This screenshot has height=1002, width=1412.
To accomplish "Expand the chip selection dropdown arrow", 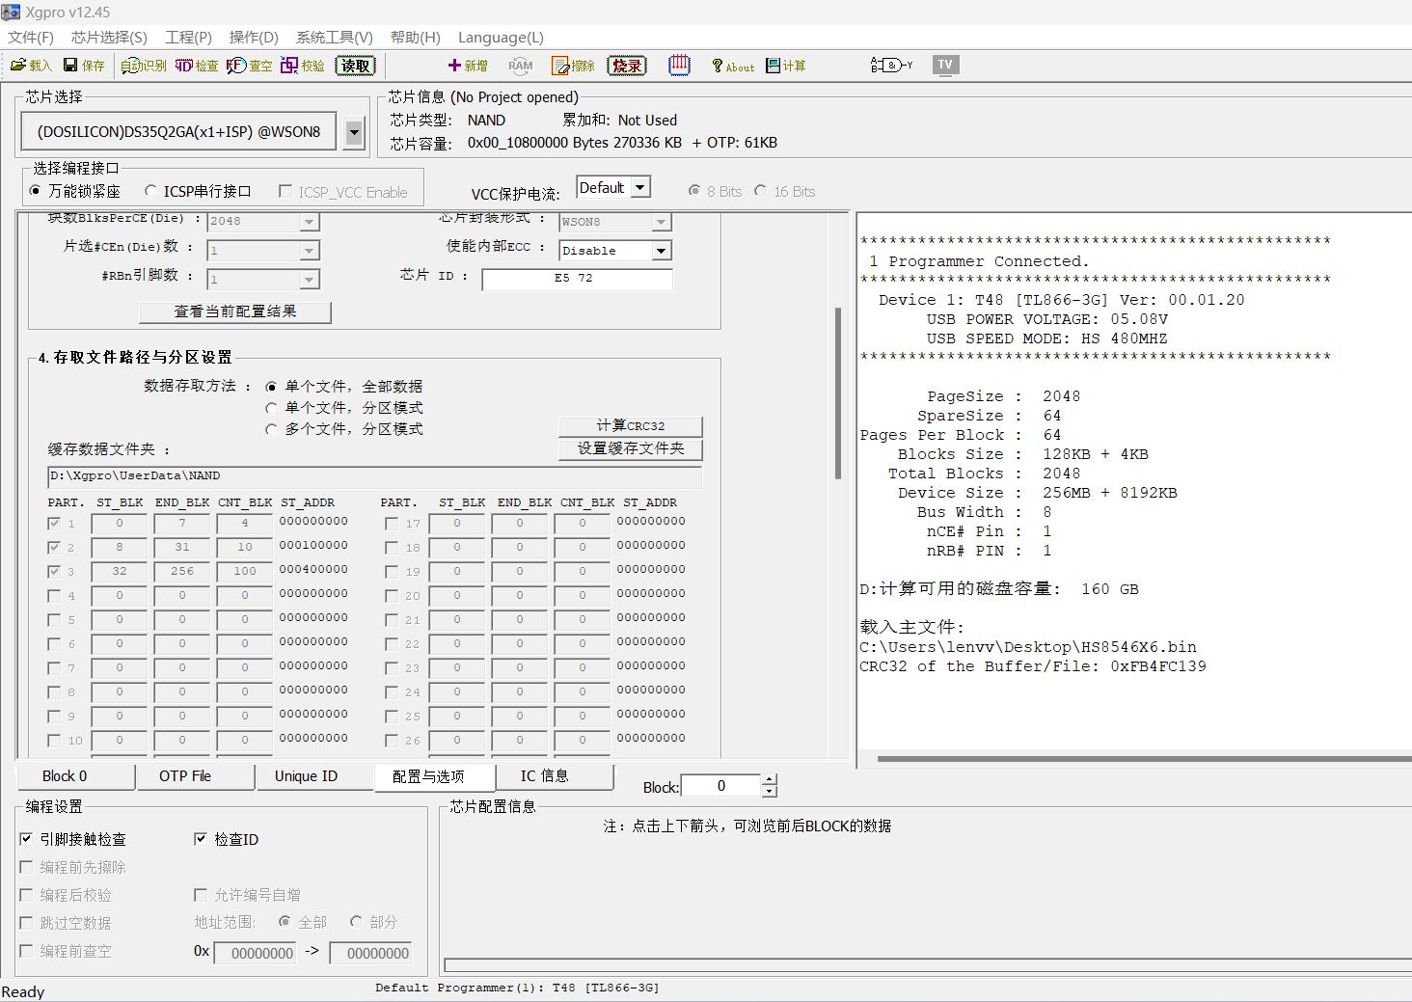I will click(354, 132).
